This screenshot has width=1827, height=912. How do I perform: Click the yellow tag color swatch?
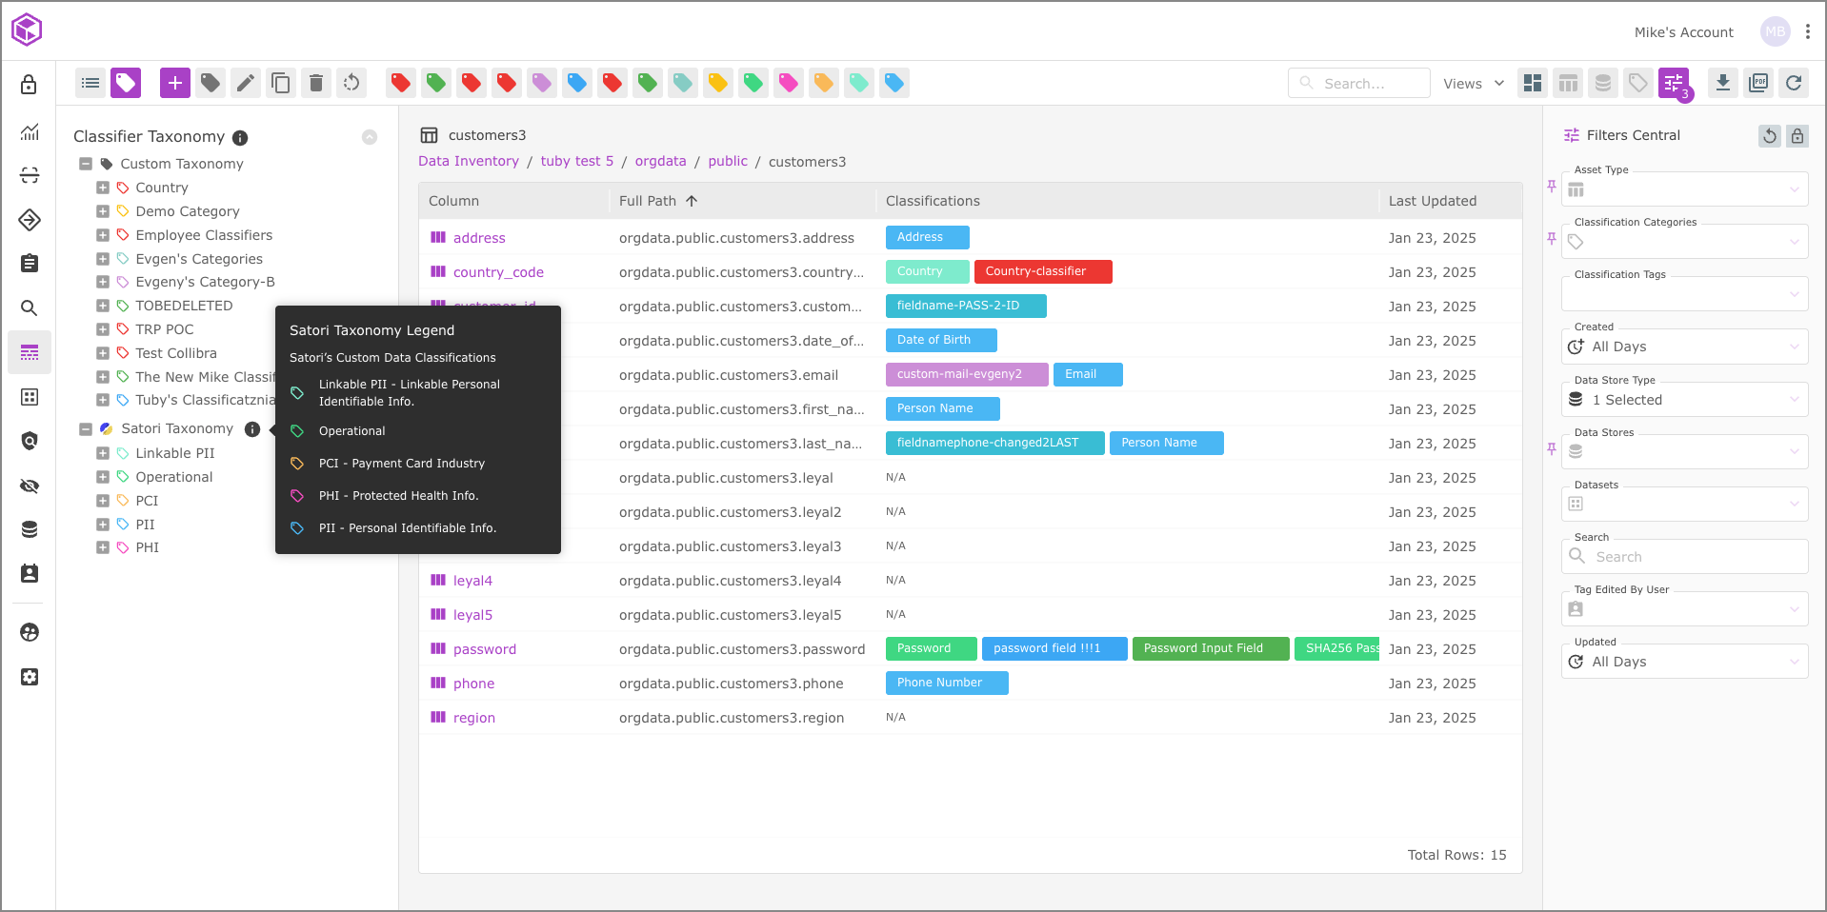pos(717,83)
